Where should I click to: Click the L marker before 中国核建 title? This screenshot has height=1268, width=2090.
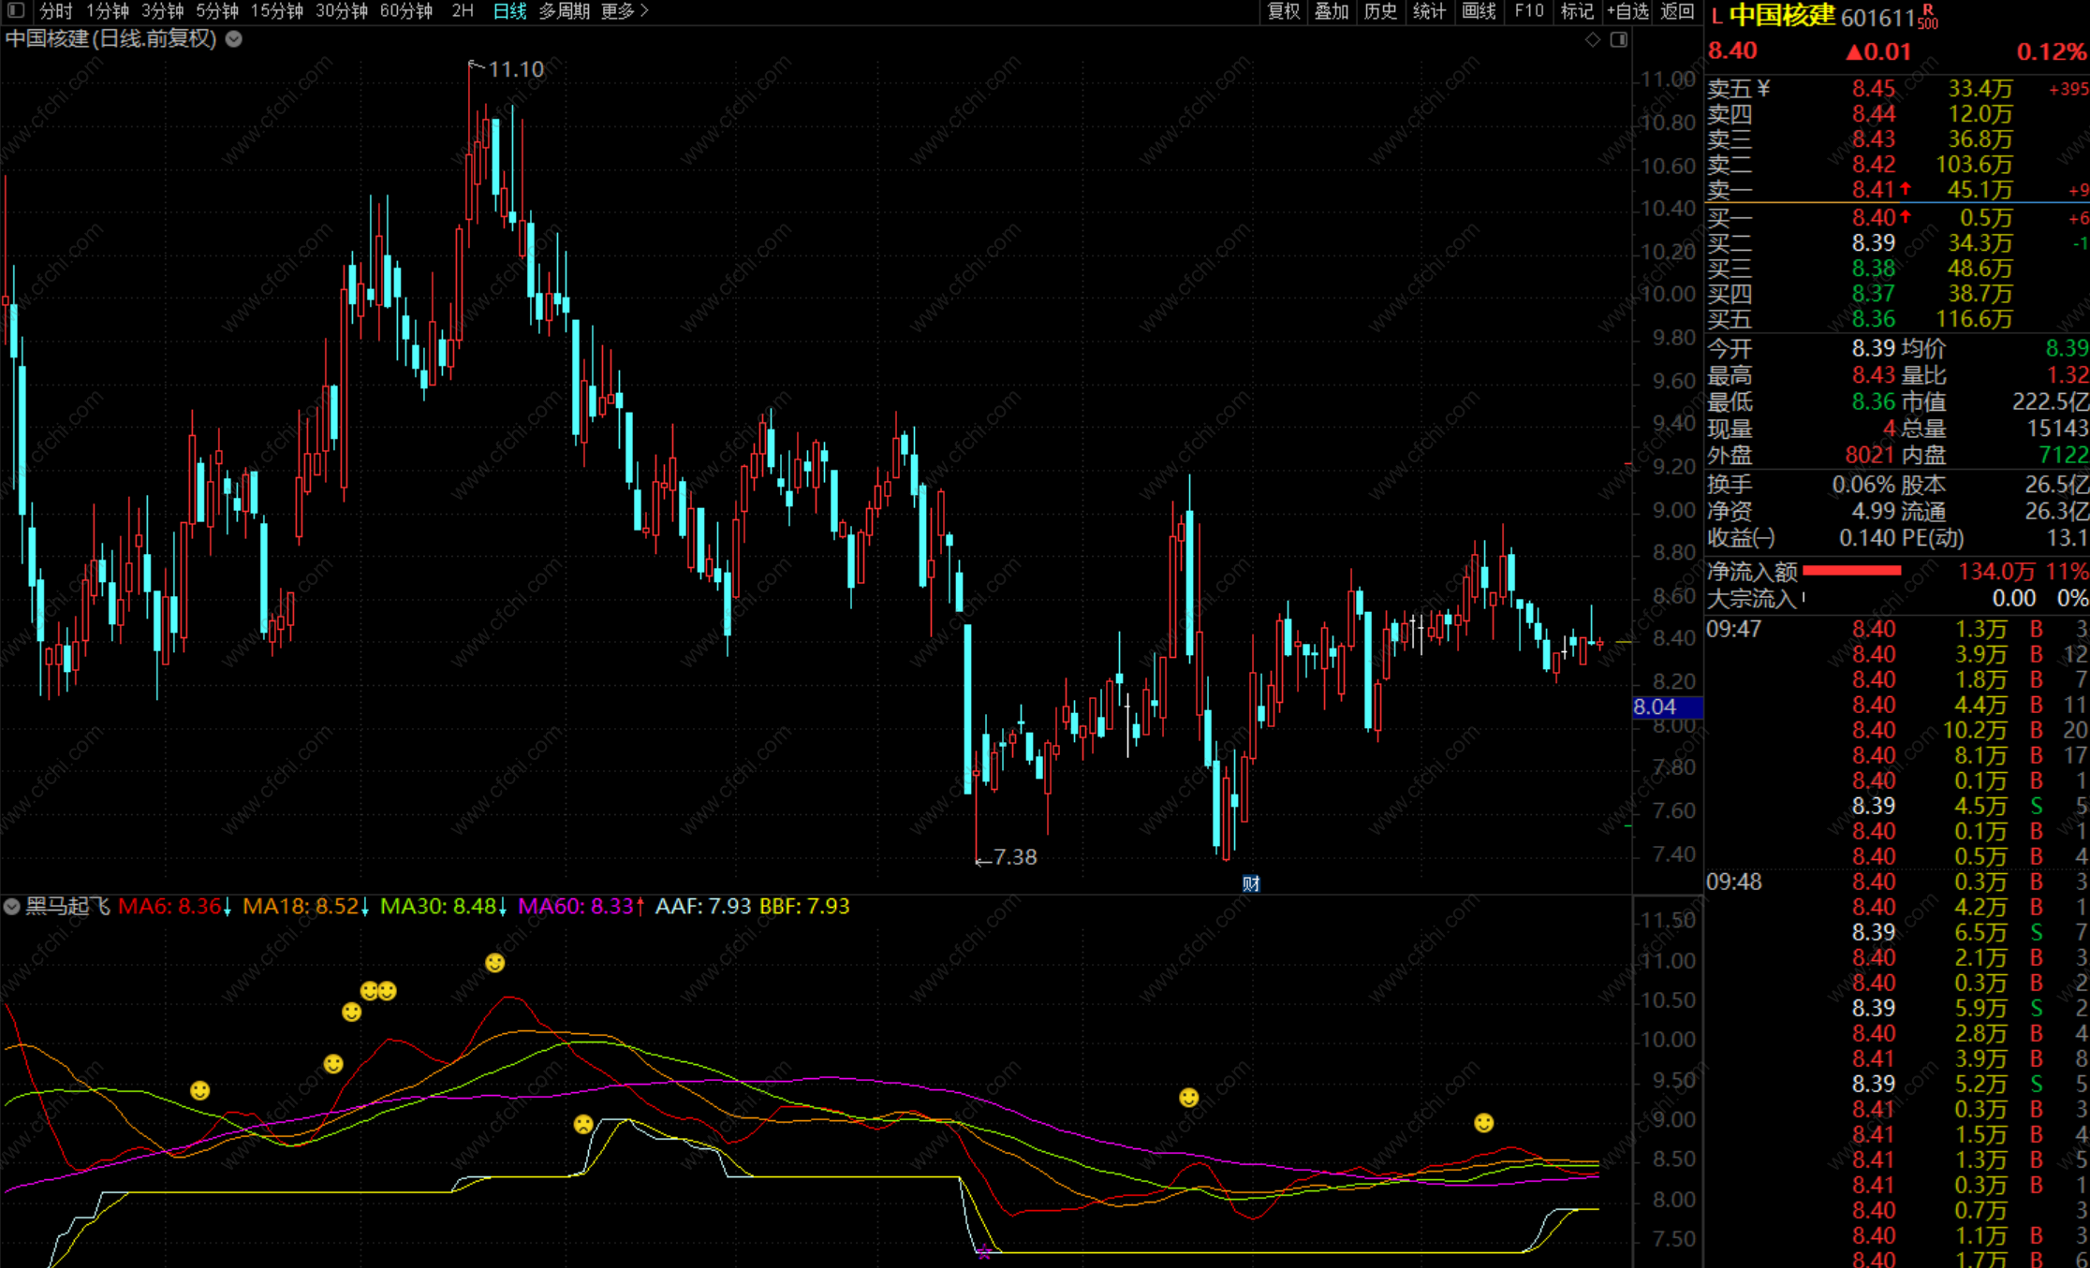coord(1716,16)
